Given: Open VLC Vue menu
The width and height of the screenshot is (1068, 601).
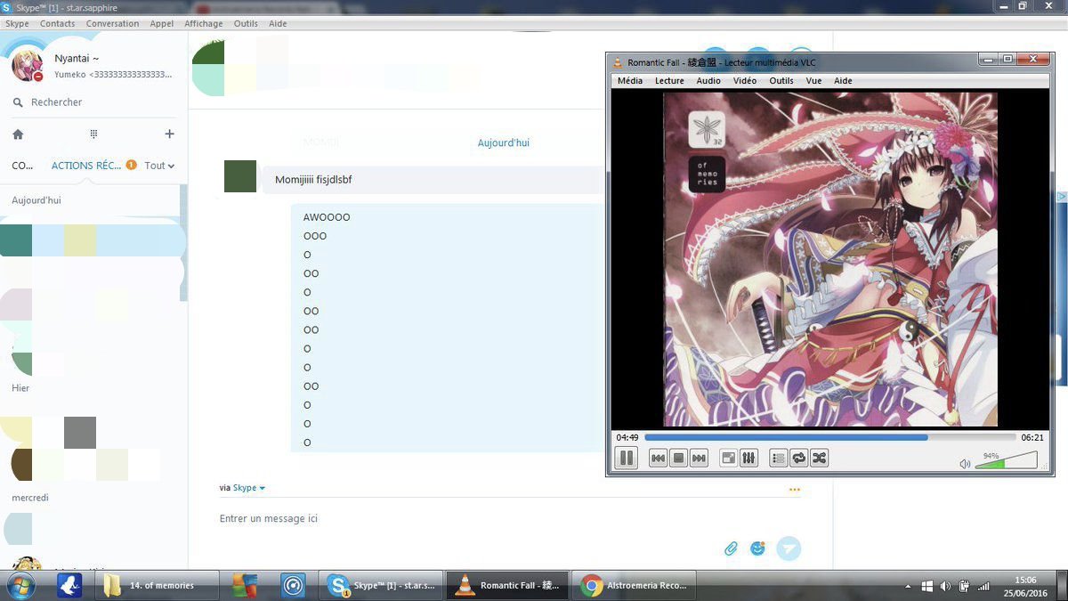Looking at the screenshot, I should coord(813,80).
